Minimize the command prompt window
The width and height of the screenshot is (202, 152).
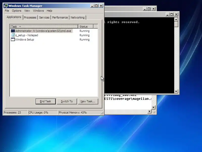pyautogui.click(x=167, y=14)
